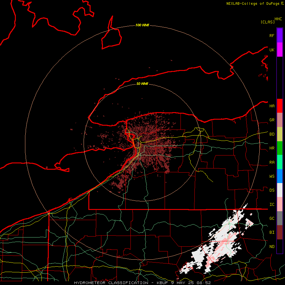
Task: Click the HA red legend swatch
Action: pyautogui.click(x=280, y=106)
